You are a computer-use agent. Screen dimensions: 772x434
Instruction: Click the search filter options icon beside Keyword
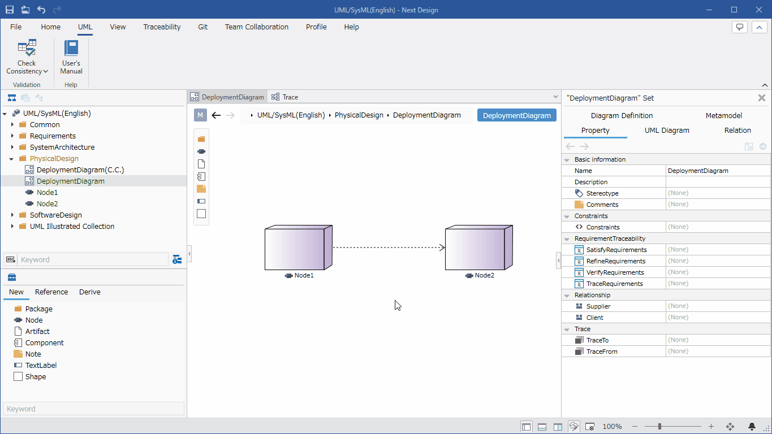(177, 259)
